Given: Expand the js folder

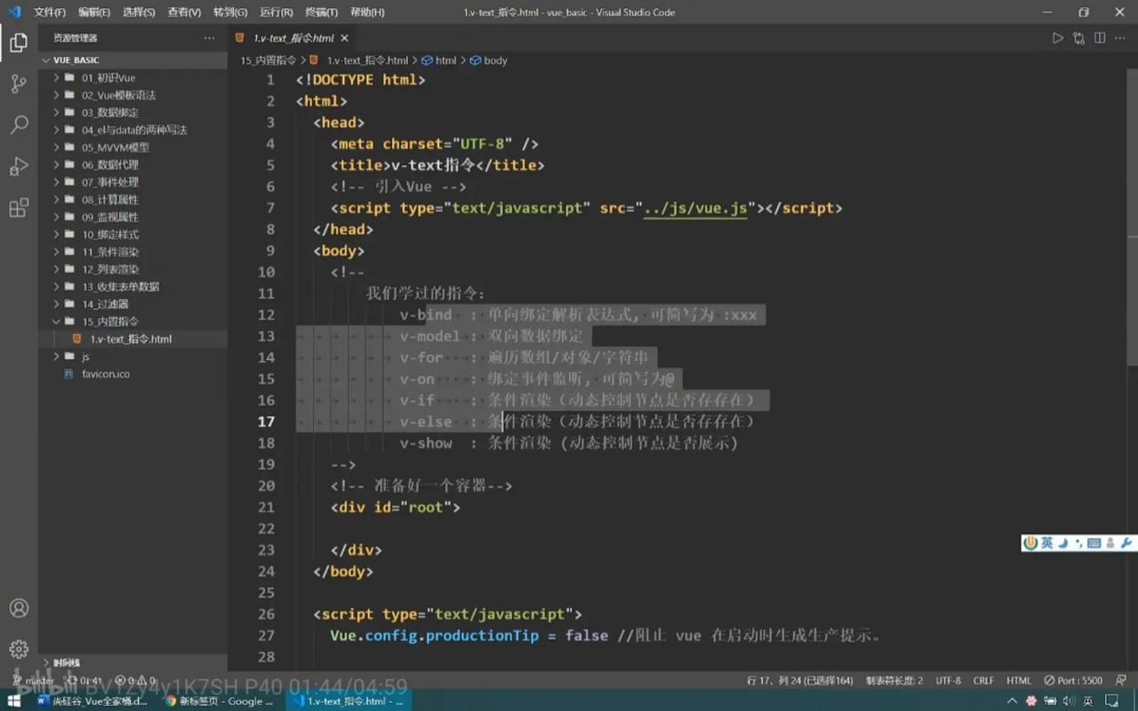Looking at the screenshot, I should click(x=133, y=356).
